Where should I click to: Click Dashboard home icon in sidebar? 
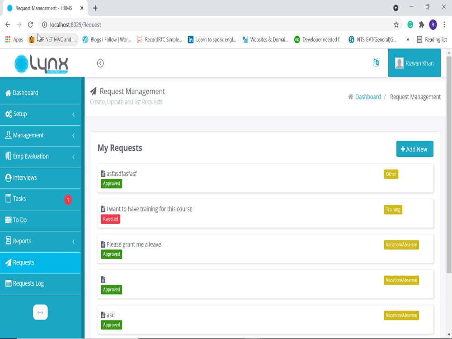(8, 93)
